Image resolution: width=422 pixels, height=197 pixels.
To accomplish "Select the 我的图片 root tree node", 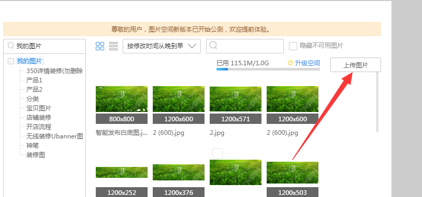I will (30, 61).
